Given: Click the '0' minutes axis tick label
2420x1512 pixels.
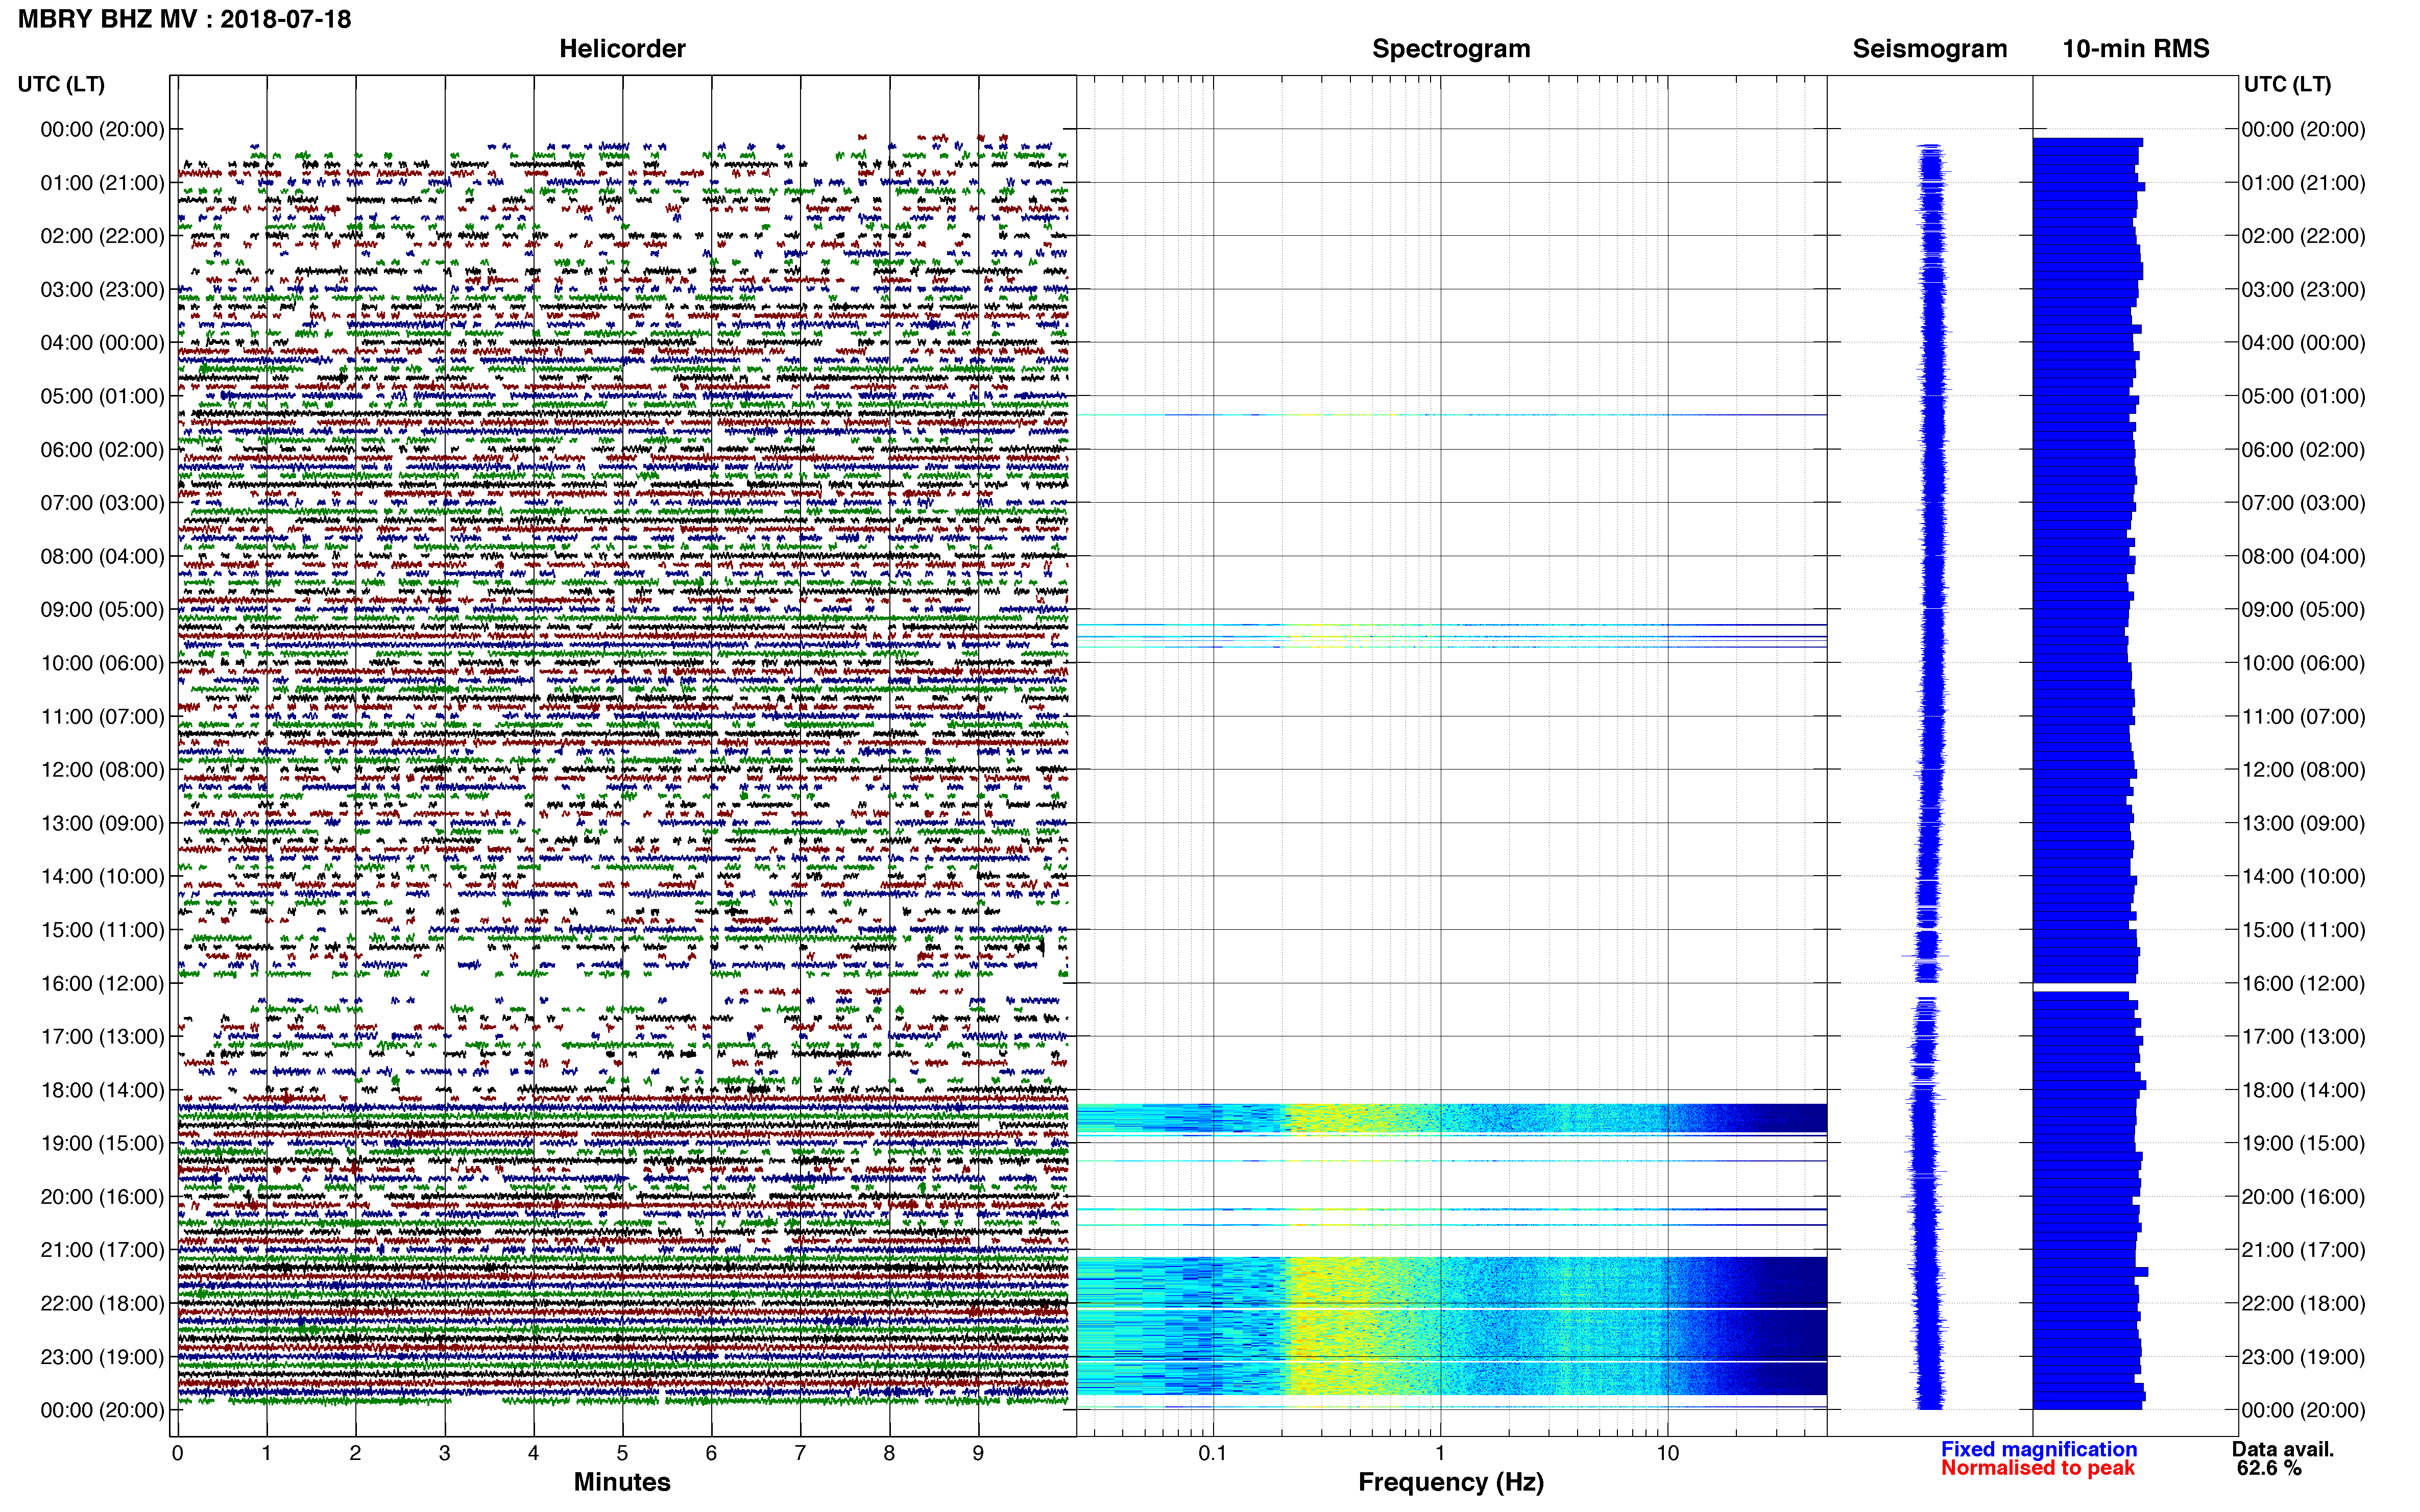Looking at the screenshot, I should pyautogui.click(x=177, y=1453).
